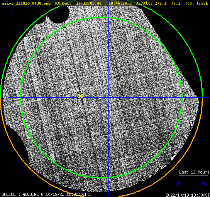The height and width of the screenshot is (197, 210).
Task: Click the blue E compass label
Action: 13,12
